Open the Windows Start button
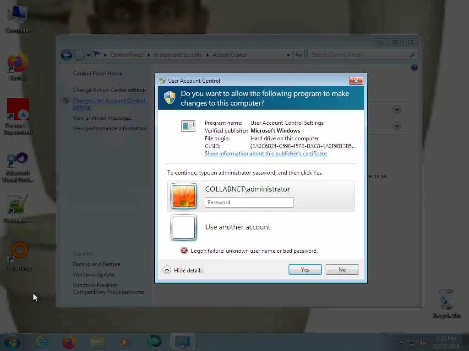 click(x=12, y=342)
